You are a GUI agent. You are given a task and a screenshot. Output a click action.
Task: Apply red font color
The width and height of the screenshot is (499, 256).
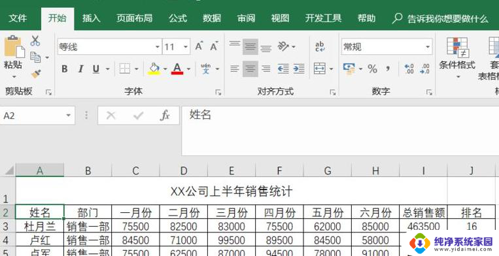coord(177,69)
